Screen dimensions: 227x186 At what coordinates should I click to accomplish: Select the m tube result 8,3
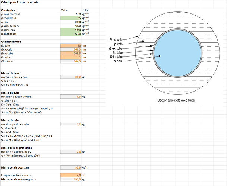point(71,97)
